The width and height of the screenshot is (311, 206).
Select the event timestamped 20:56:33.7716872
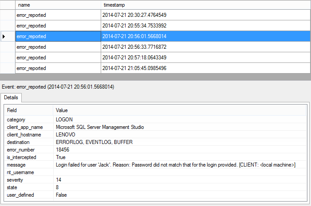point(134,47)
